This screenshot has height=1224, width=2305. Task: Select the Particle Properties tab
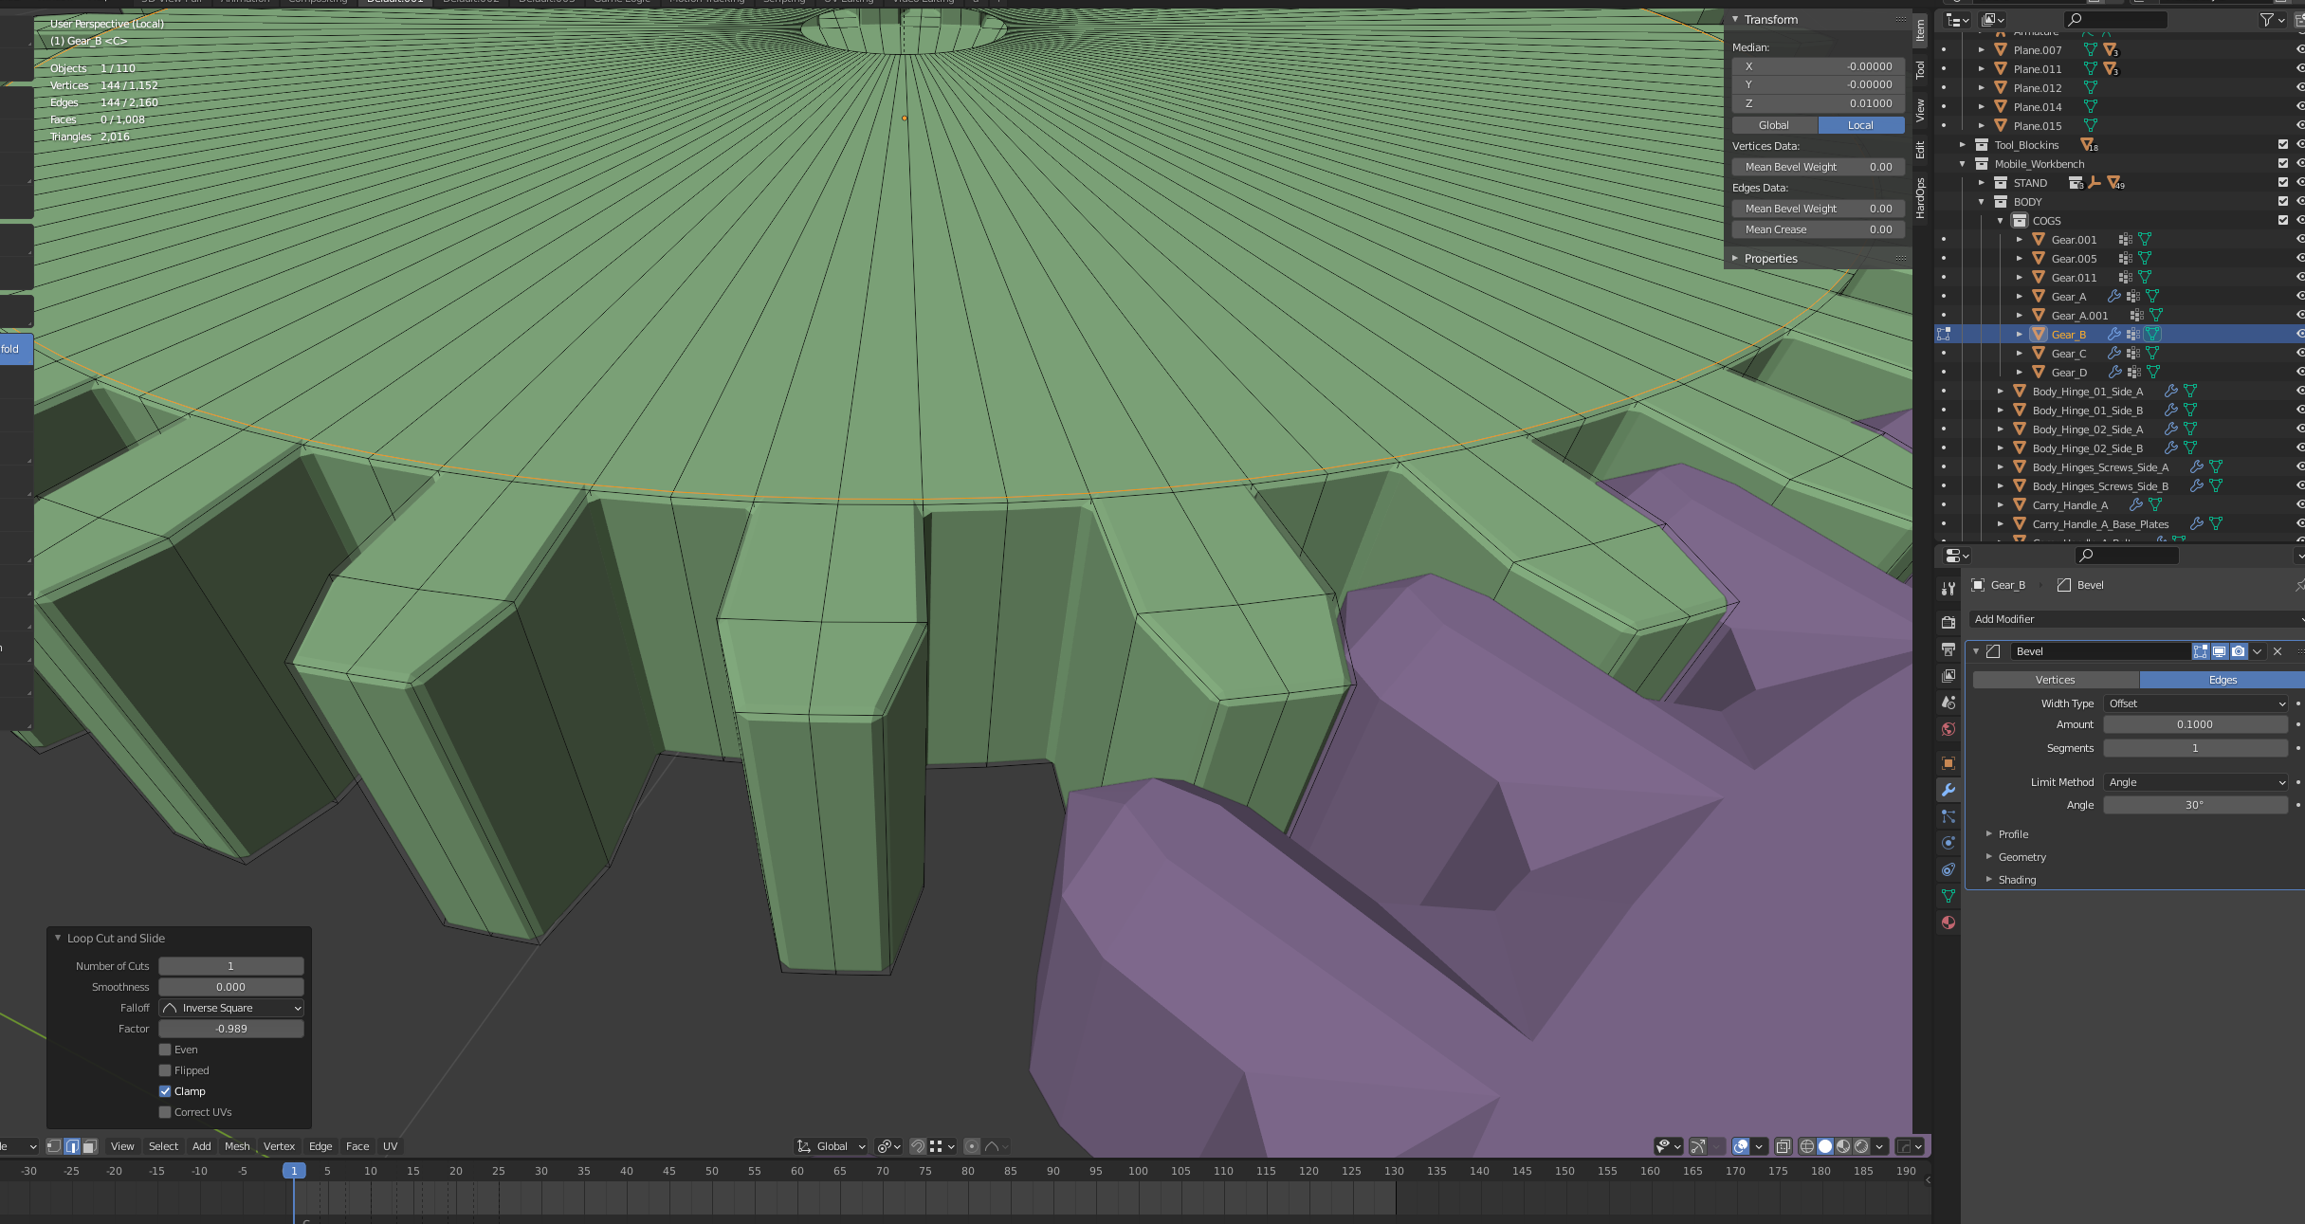(1948, 816)
